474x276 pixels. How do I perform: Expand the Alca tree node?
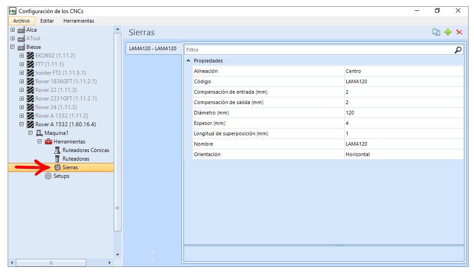[12, 30]
